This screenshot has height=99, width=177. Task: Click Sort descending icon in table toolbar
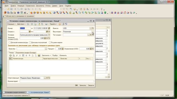36,56
